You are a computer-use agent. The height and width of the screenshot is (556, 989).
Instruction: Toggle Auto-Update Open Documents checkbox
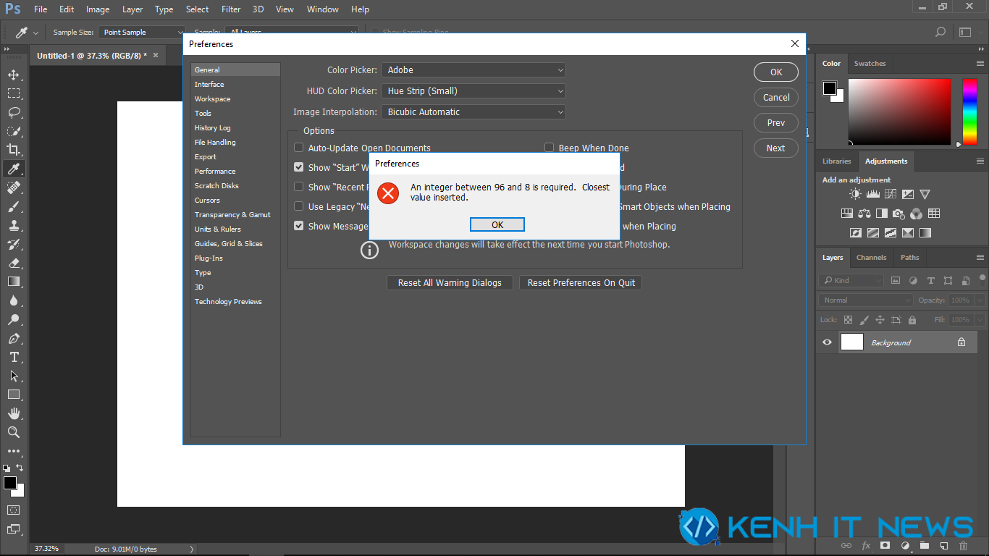(x=298, y=148)
